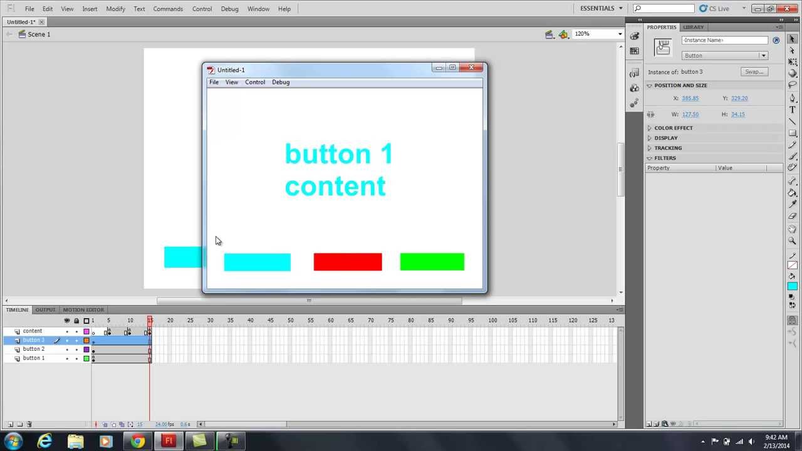Switch to the Motion Editor tab
Screen dimensions: 802x451
pyautogui.click(x=83, y=309)
